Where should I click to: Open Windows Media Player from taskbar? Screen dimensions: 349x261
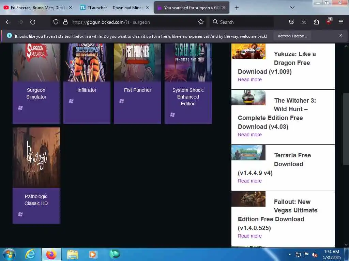[x=93, y=254]
